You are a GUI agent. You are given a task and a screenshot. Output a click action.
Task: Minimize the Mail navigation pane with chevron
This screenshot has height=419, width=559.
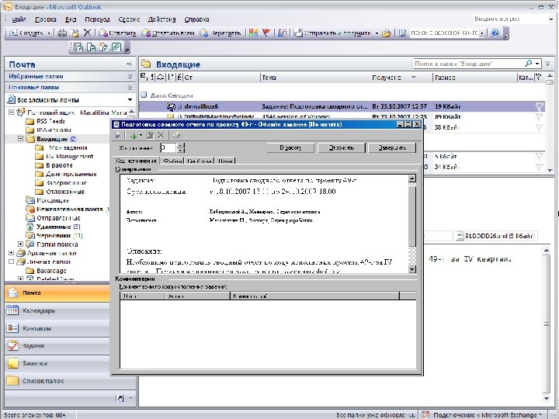129,64
